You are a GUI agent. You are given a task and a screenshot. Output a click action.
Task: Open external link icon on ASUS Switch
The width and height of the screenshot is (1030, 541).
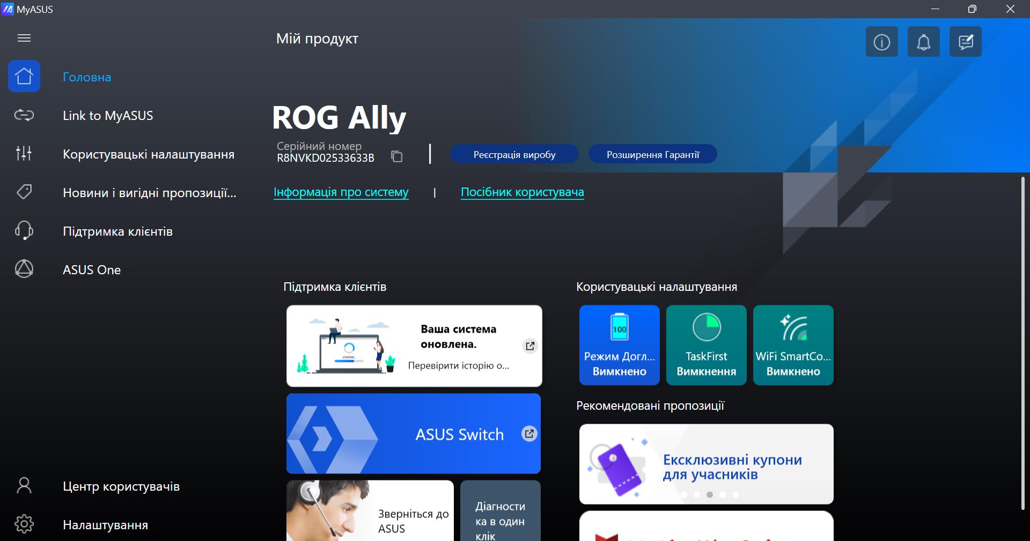[x=529, y=434]
